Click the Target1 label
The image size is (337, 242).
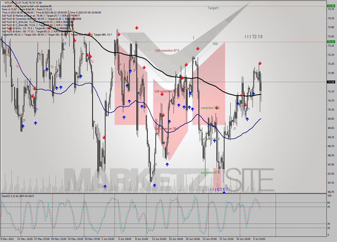pyautogui.click(x=213, y=8)
